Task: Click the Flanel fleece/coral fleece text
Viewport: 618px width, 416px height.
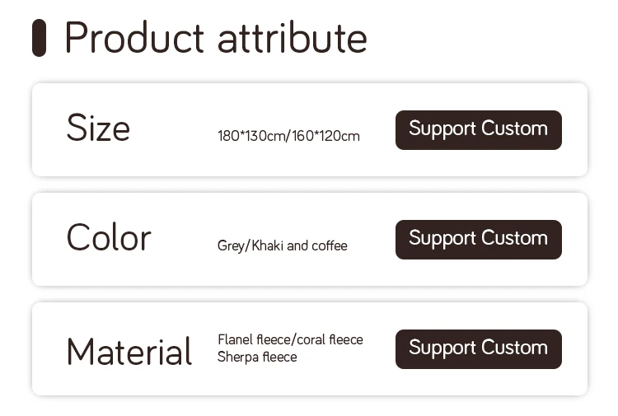Action: 290,339
